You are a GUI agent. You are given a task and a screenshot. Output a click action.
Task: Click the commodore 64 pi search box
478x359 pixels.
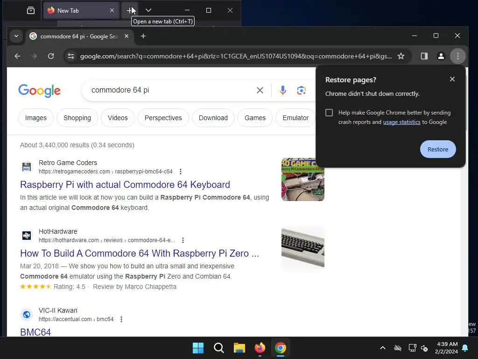[171, 90]
